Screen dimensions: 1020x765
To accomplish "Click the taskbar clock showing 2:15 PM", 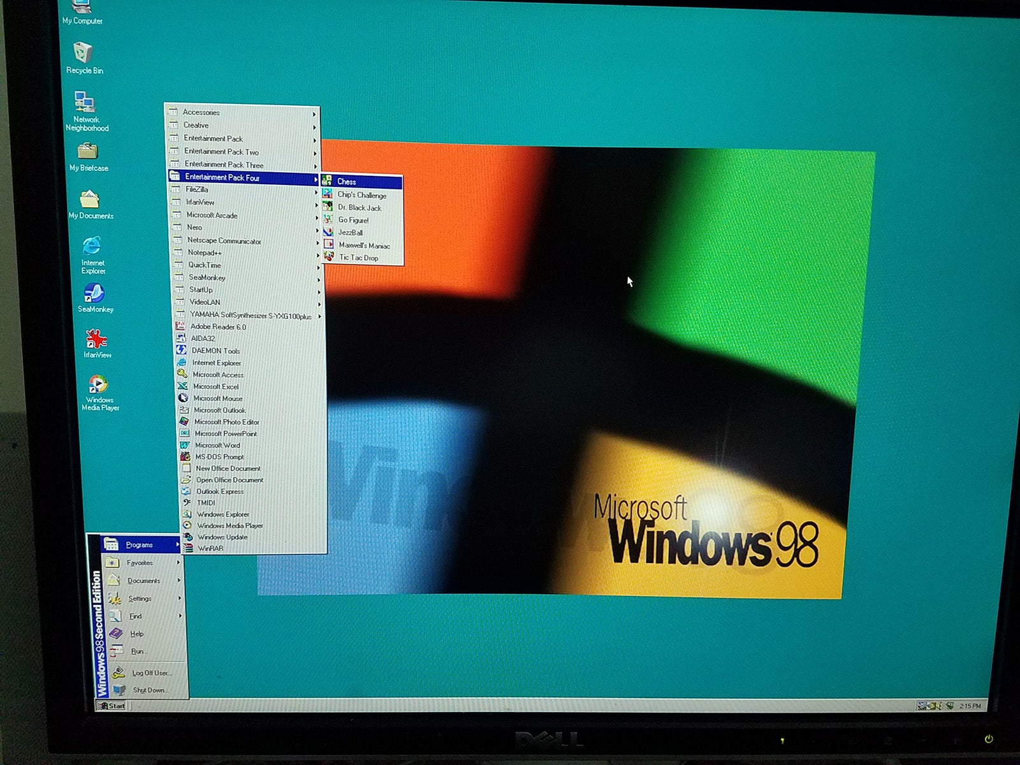I will pyautogui.click(x=970, y=706).
